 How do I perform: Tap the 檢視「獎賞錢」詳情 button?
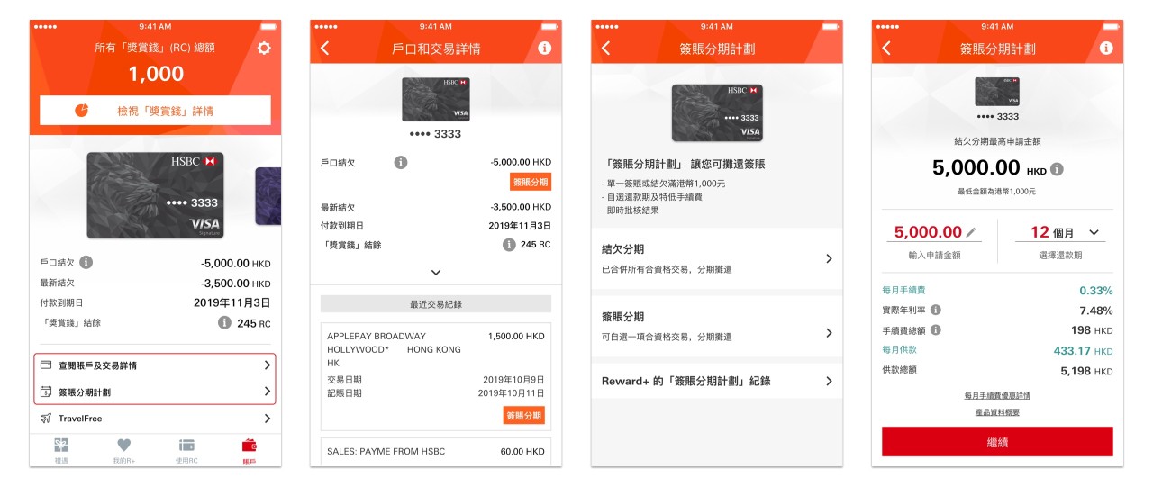(155, 111)
